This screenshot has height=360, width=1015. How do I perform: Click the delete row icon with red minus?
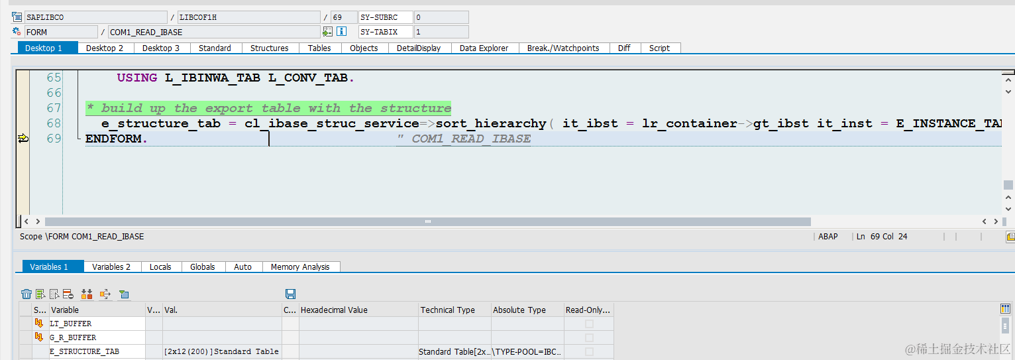coord(68,294)
